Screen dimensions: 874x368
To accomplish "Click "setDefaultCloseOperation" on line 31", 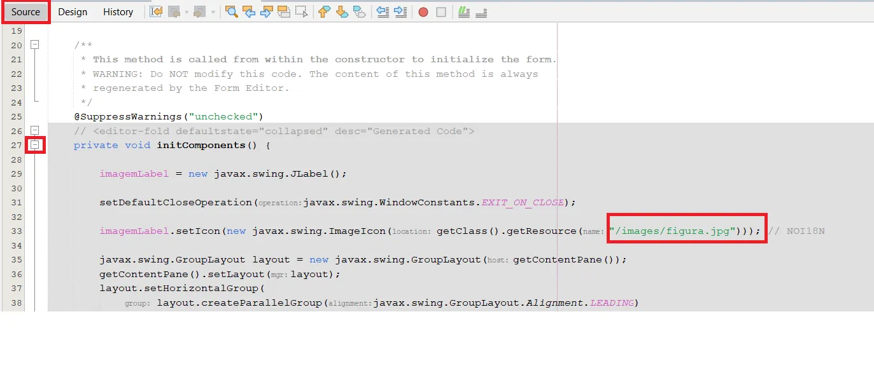I will point(176,202).
